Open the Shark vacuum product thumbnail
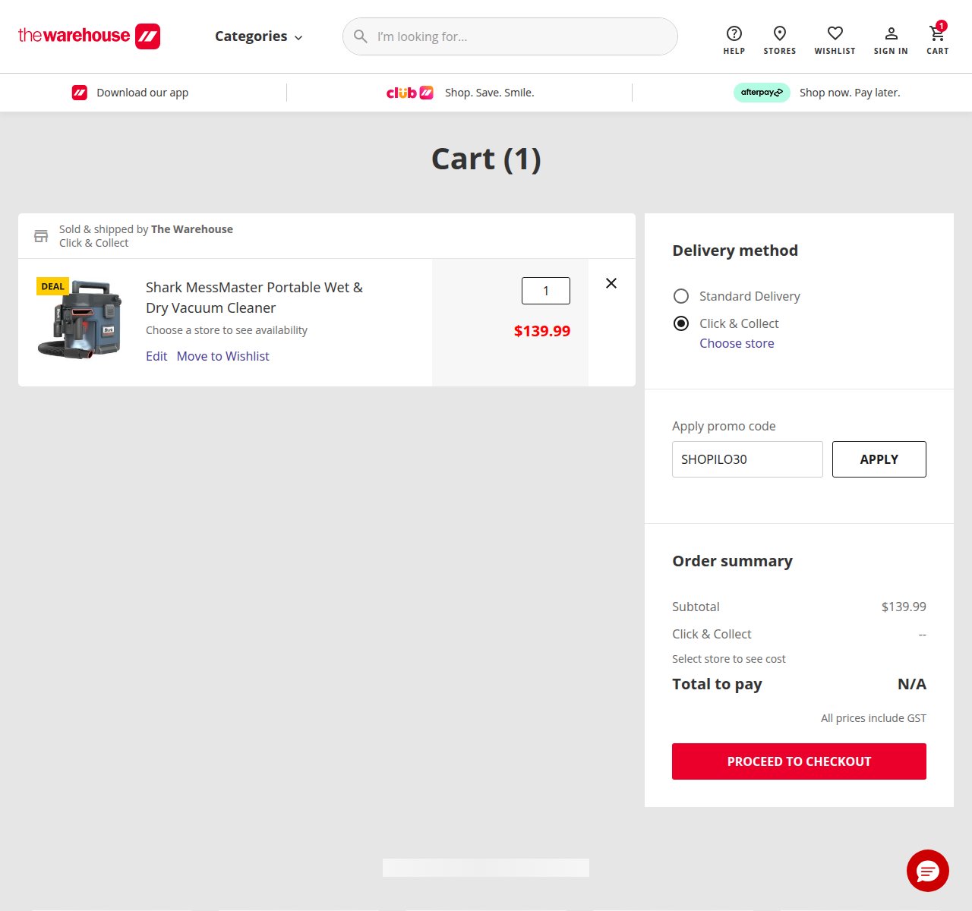The width and height of the screenshot is (972, 911). pyautogui.click(x=80, y=320)
